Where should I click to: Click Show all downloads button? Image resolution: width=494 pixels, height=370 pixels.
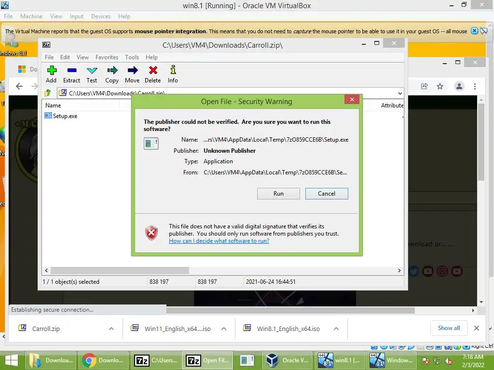coord(449,328)
